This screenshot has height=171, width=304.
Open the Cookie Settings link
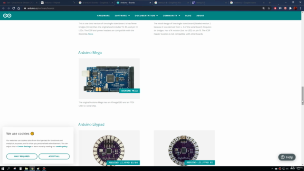click(24, 147)
